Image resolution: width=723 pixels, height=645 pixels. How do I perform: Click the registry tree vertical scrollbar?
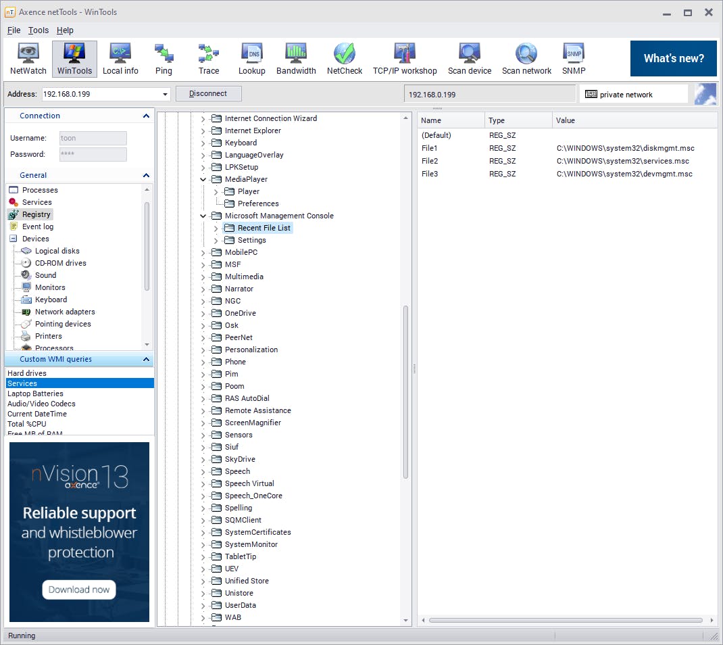click(406, 391)
